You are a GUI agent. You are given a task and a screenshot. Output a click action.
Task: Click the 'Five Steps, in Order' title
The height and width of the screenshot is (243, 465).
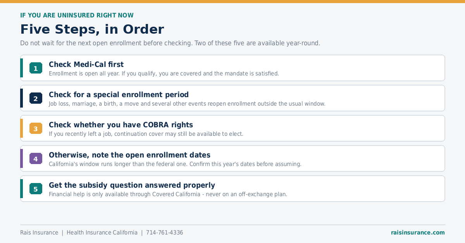[92, 29]
